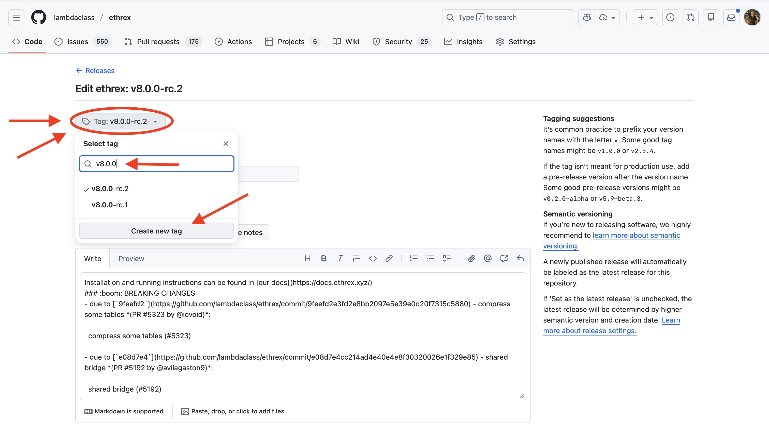
Task: Click the Create new tag button
Action: point(156,231)
